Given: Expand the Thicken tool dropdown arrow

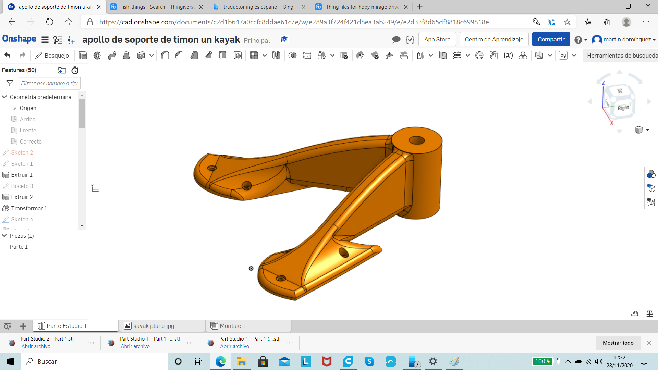Looking at the screenshot, I should (x=151, y=56).
